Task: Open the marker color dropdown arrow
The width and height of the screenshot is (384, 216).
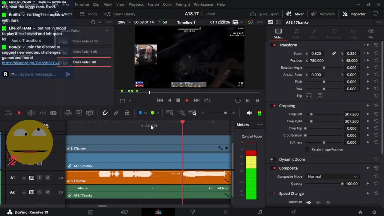Action: [x=158, y=113]
